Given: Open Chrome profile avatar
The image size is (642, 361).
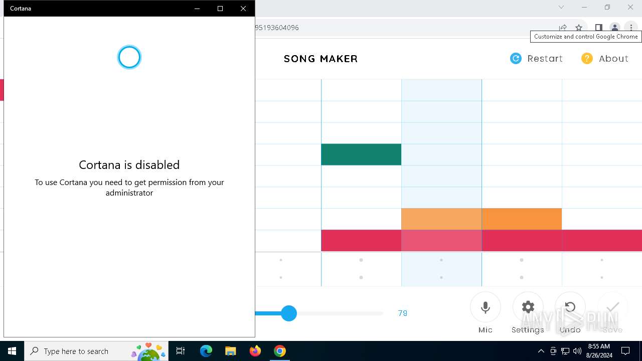Looking at the screenshot, I should 614,28.
